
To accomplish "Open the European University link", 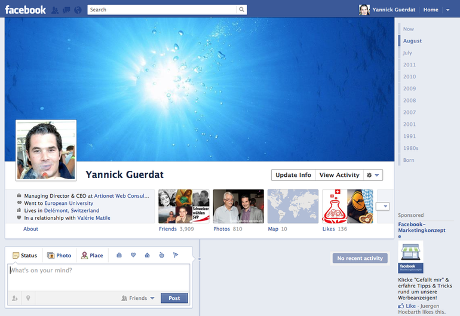I will click(x=69, y=203).
